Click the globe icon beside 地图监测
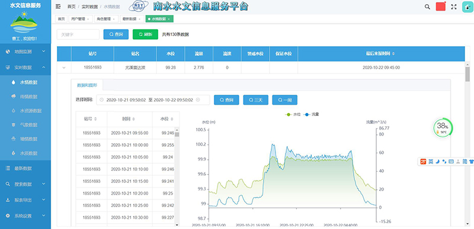This screenshot has width=474, height=229. tap(8, 51)
